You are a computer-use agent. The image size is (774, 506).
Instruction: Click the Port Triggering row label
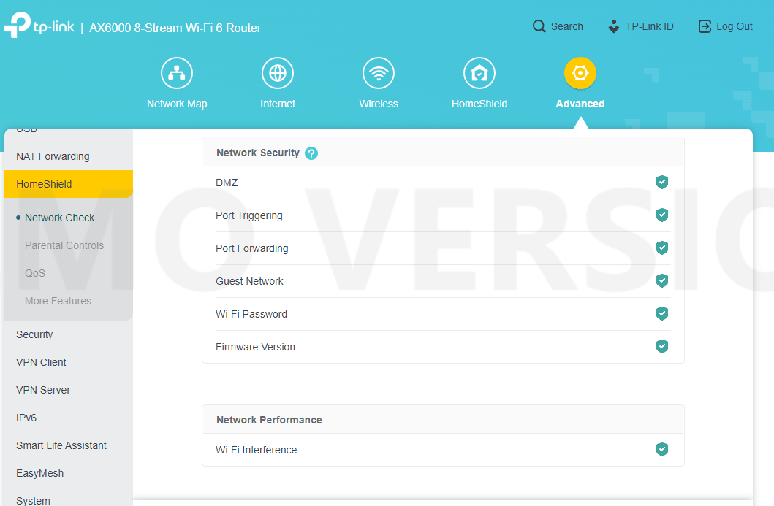(248, 215)
